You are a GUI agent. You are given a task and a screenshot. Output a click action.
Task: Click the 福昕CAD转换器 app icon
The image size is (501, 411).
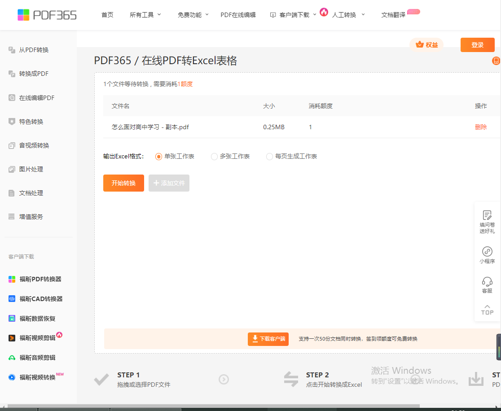coord(12,299)
